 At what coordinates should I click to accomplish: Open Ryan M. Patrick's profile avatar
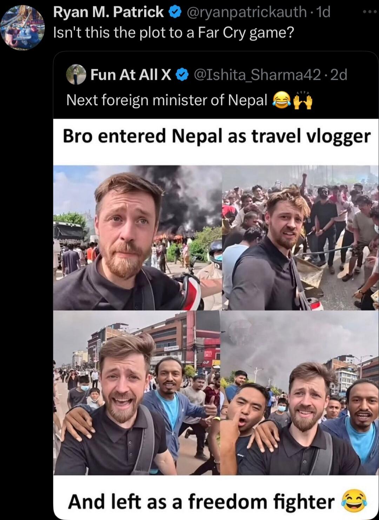[x=23, y=27]
